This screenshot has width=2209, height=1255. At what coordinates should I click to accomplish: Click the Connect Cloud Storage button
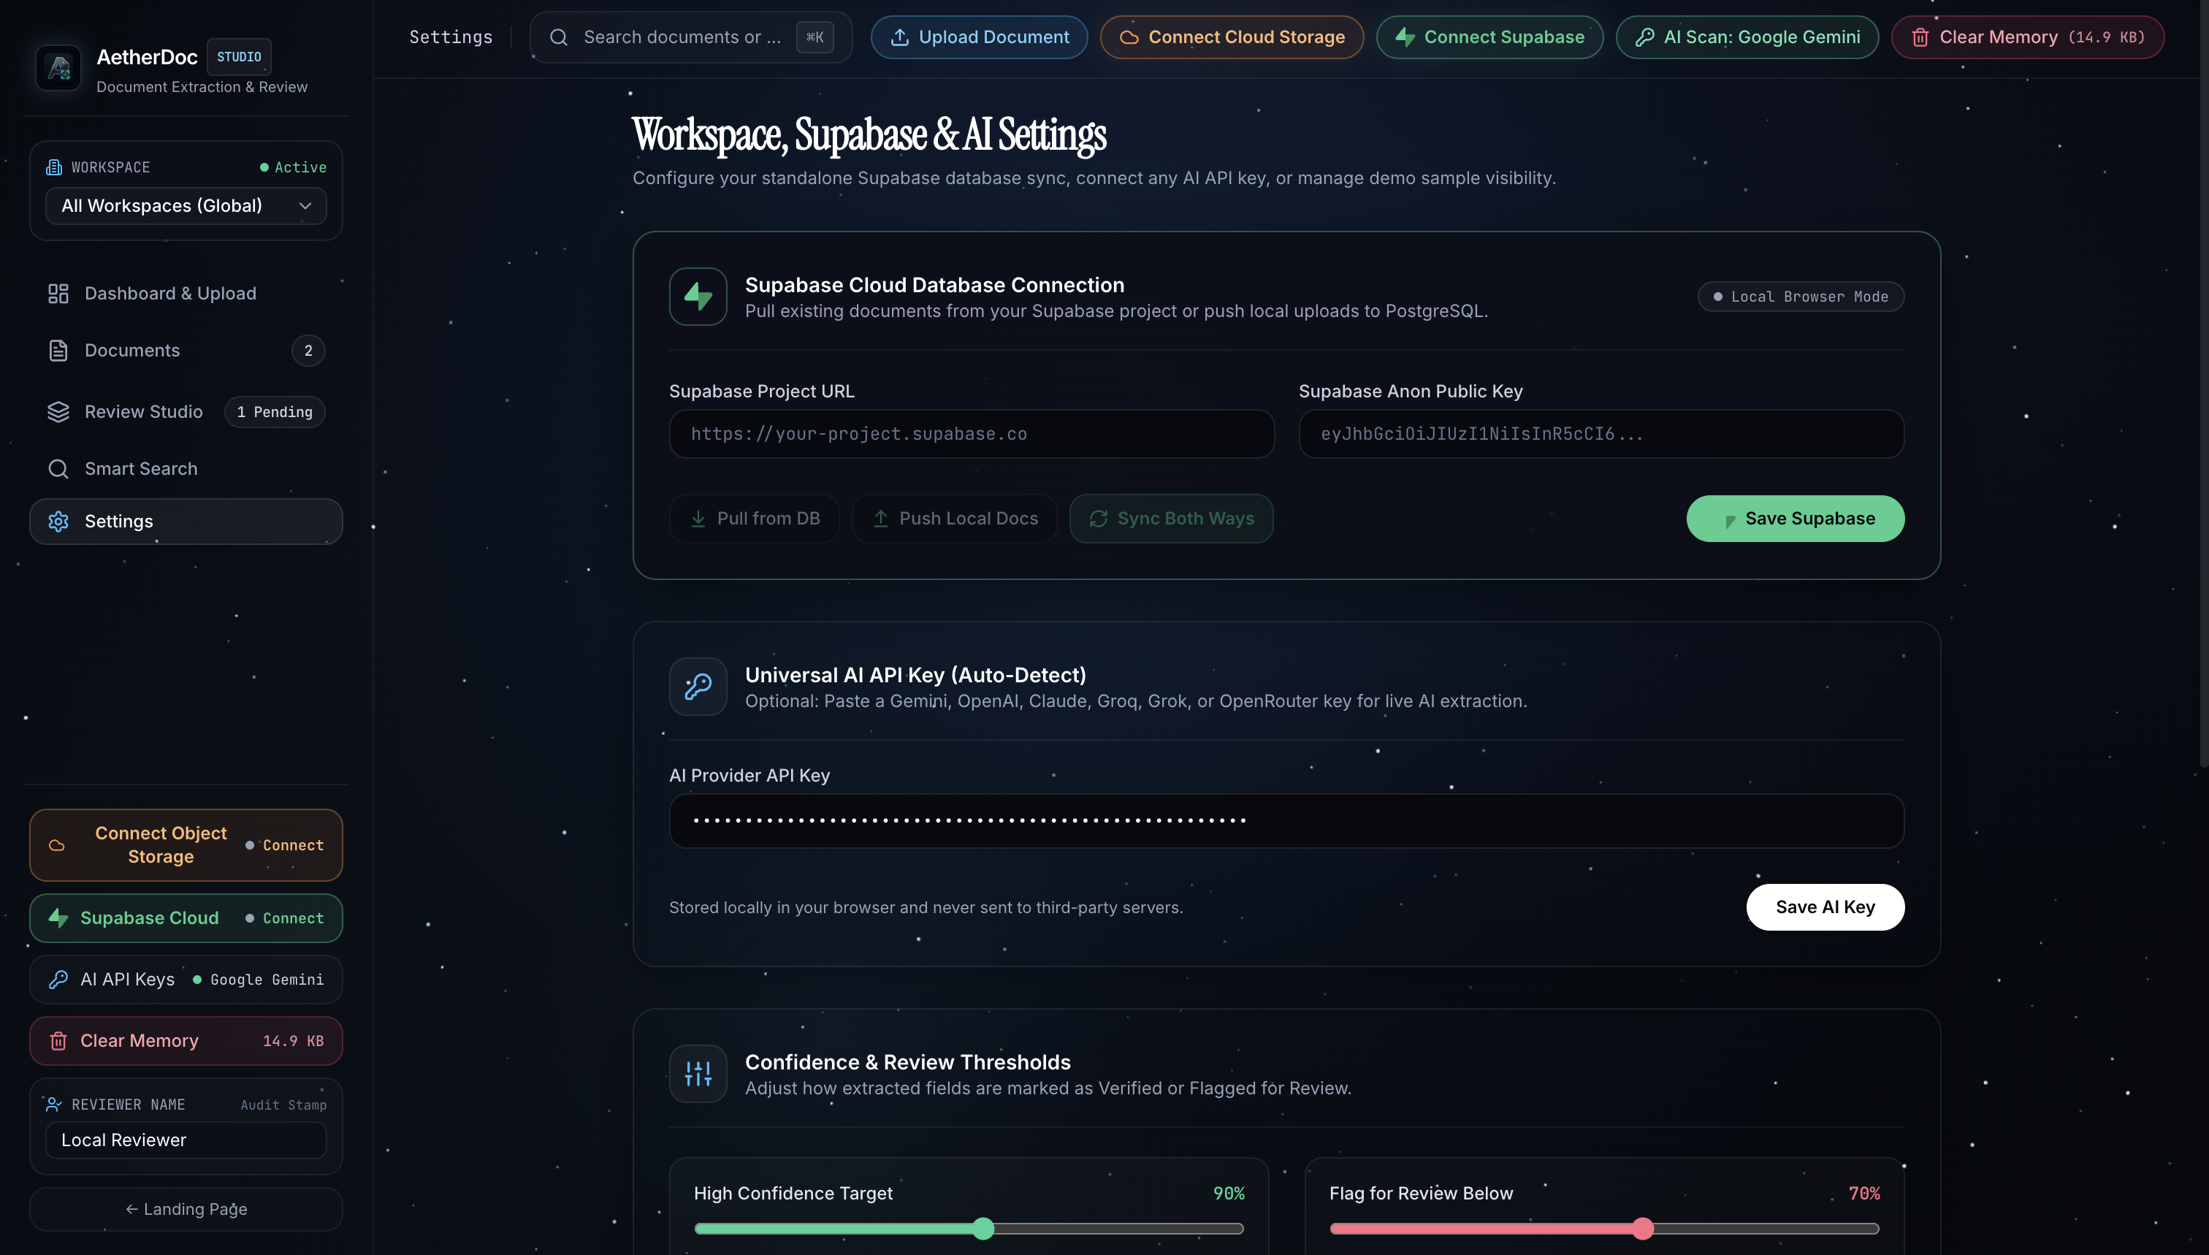(x=1232, y=37)
